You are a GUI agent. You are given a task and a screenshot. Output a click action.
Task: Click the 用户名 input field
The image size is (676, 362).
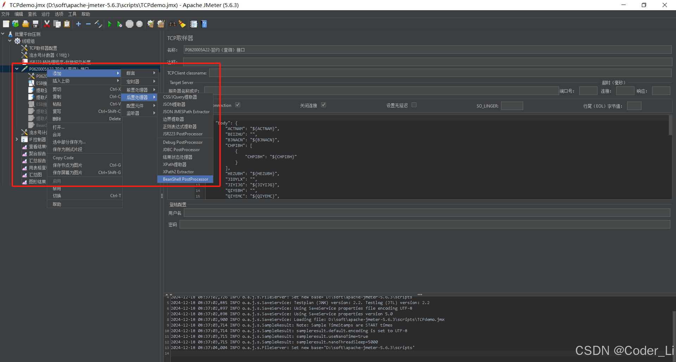(x=427, y=213)
